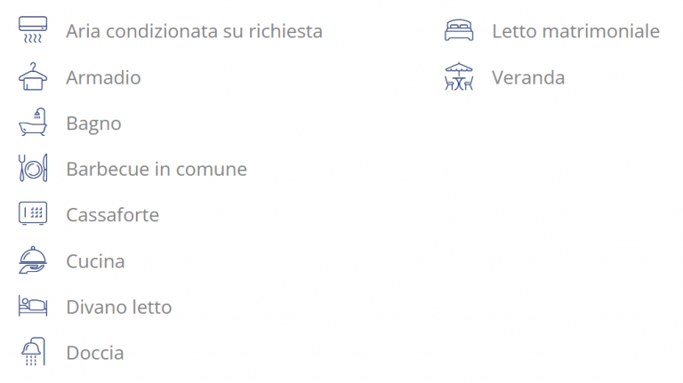Click 'Aria condizionata su richiesta' text
The image size is (683, 383).
point(194,31)
